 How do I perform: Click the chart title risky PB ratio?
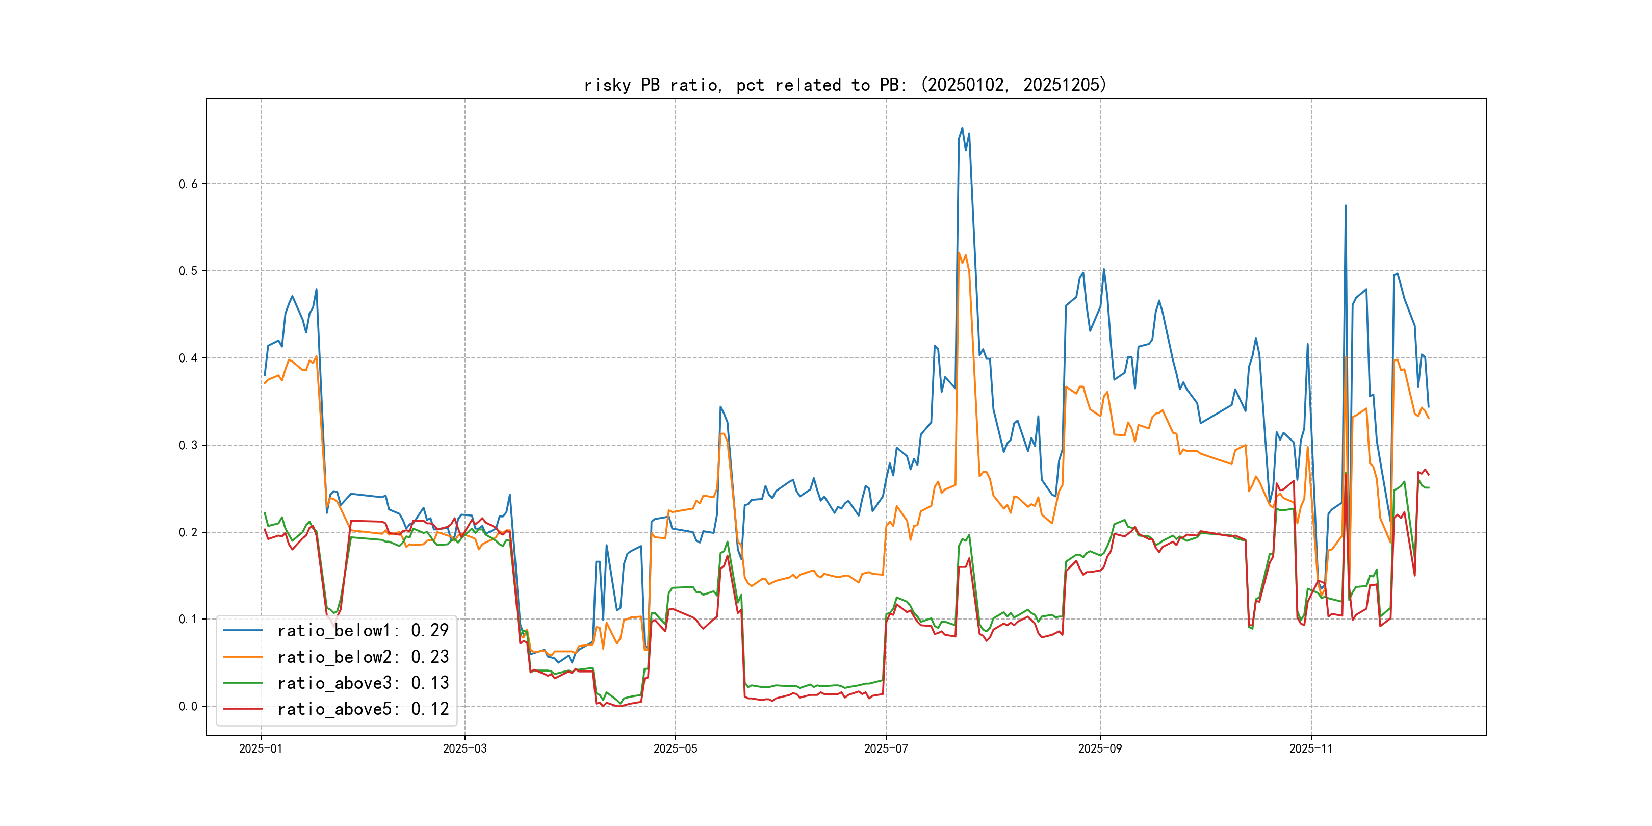(844, 85)
